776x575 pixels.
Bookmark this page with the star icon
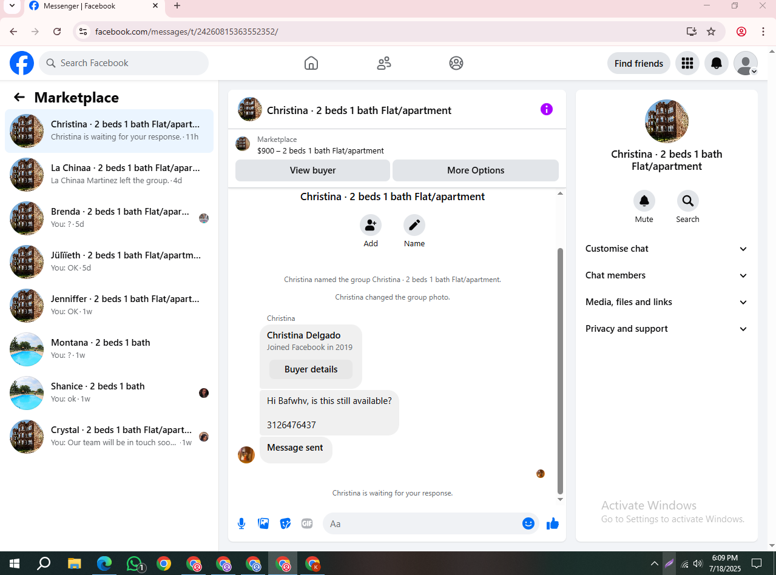coord(711,32)
